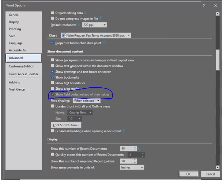Check Show crop marks

52,88
